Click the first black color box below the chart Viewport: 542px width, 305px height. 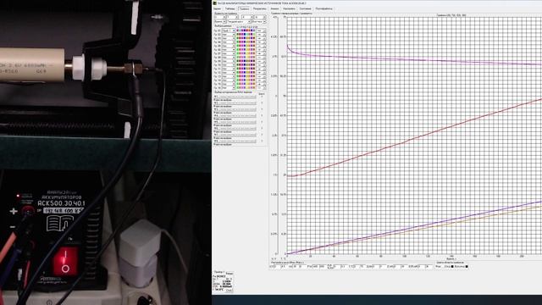point(452,266)
